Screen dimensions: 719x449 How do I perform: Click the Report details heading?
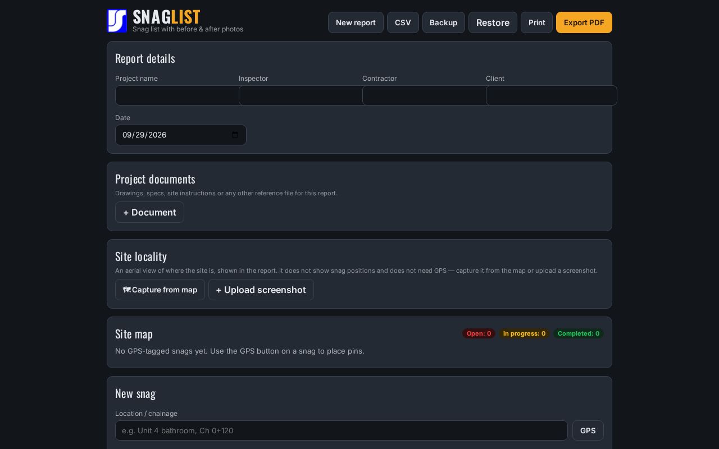(x=145, y=58)
